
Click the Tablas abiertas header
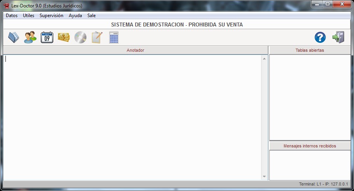click(310, 50)
